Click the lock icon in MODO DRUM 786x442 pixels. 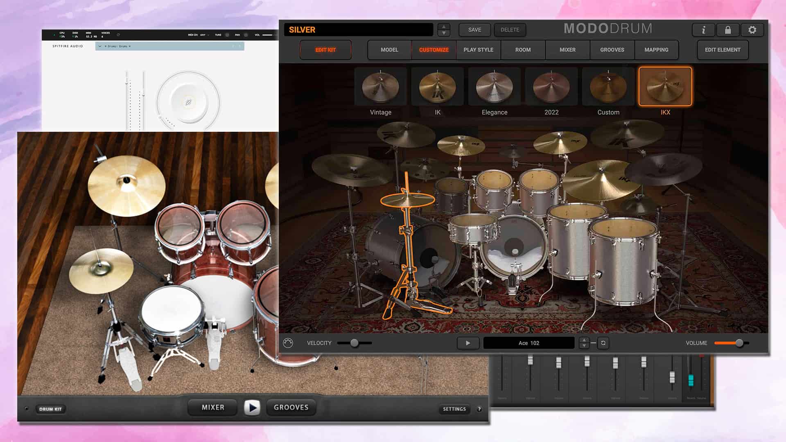coord(727,30)
